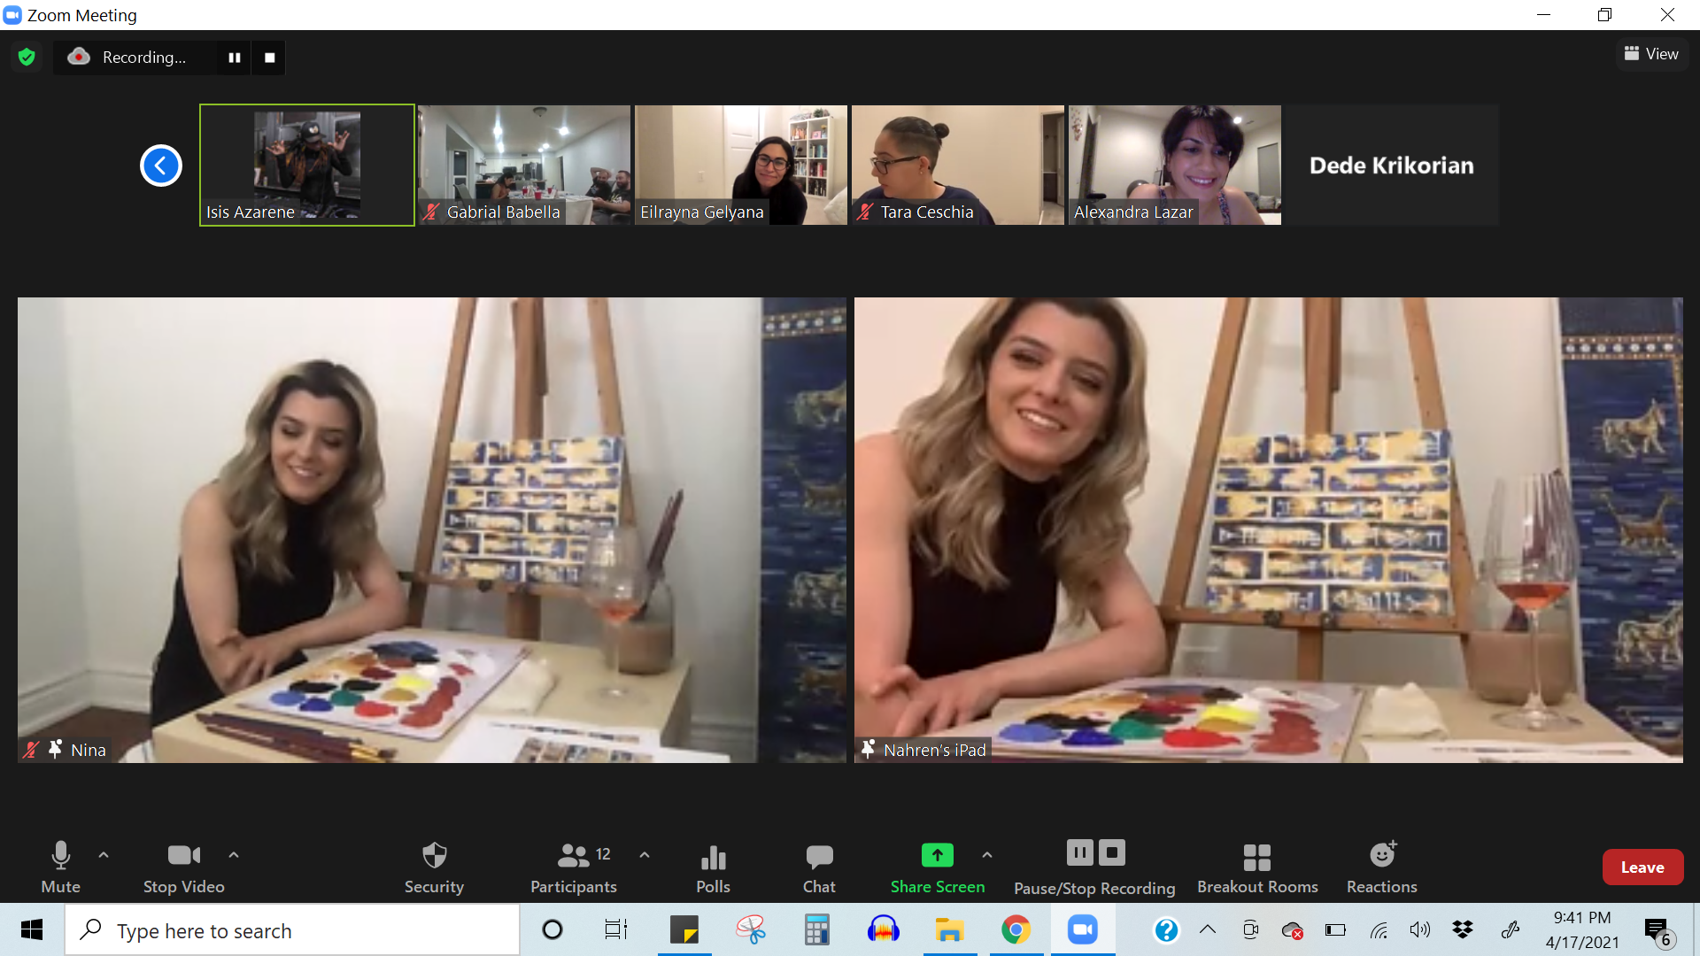
Task: Open File Explorer from taskbar
Action: [x=949, y=929]
